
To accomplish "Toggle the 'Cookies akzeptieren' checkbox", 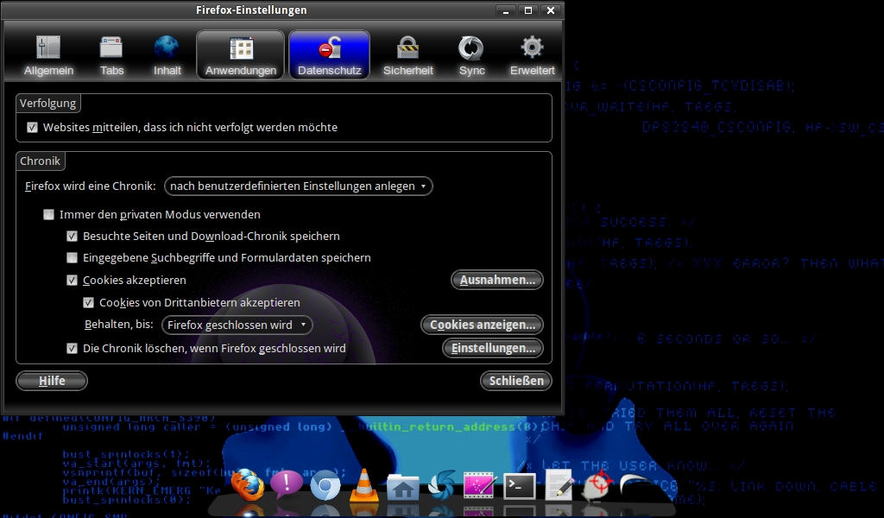I will click(x=73, y=280).
